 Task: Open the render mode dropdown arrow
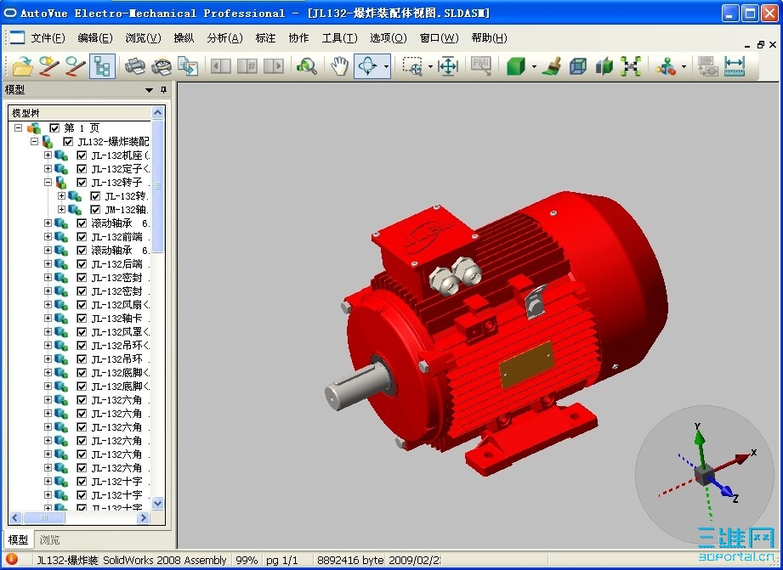click(x=534, y=66)
